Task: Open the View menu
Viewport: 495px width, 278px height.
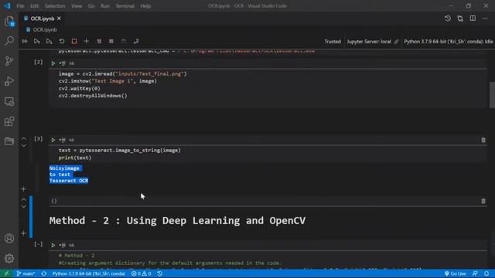Action: [x=77, y=6]
